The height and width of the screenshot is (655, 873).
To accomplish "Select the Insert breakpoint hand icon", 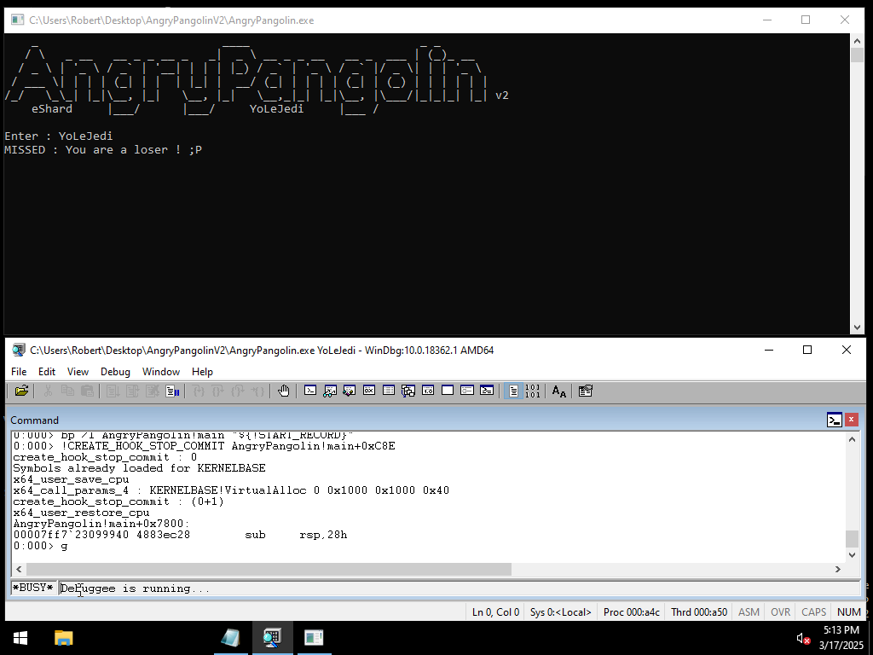I will (284, 391).
